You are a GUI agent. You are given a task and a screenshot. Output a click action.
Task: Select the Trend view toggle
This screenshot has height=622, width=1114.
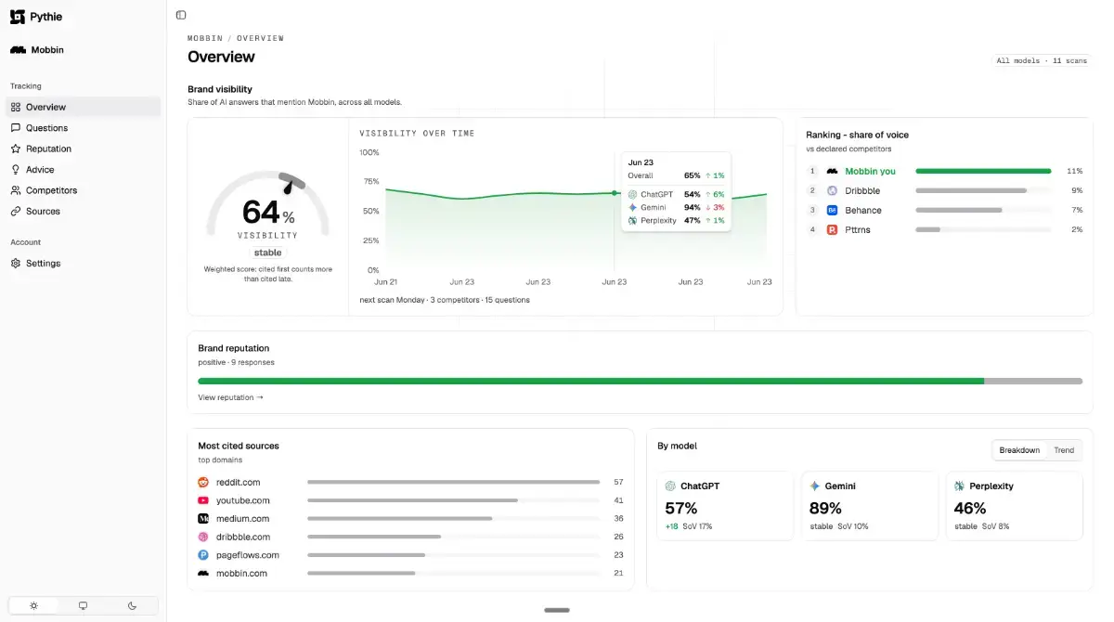pos(1064,450)
